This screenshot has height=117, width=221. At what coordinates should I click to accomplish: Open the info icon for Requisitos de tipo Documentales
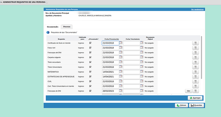click(48, 33)
